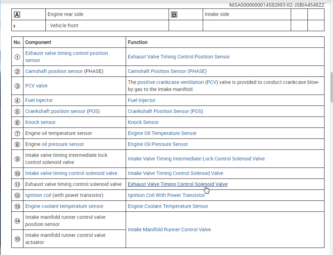Open Exhaust Valve Timing Control Position Sensor function link

[179, 57]
